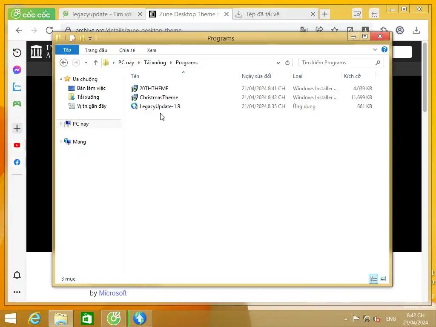This screenshot has height=327, width=436.
Task: Open Xem ribbon tab
Action: (x=152, y=50)
